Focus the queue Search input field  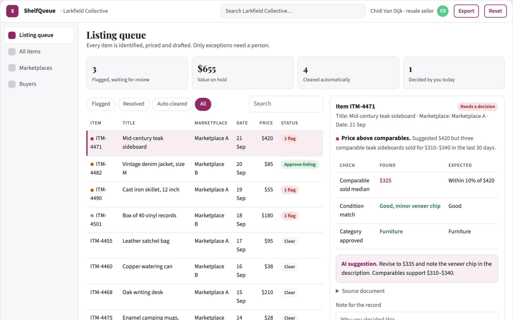[286, 104]
